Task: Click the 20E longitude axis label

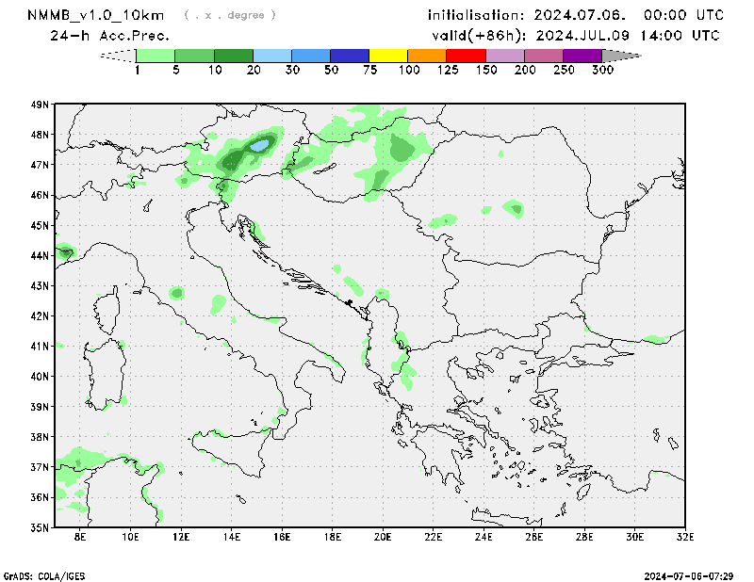Action: (383, 537)
